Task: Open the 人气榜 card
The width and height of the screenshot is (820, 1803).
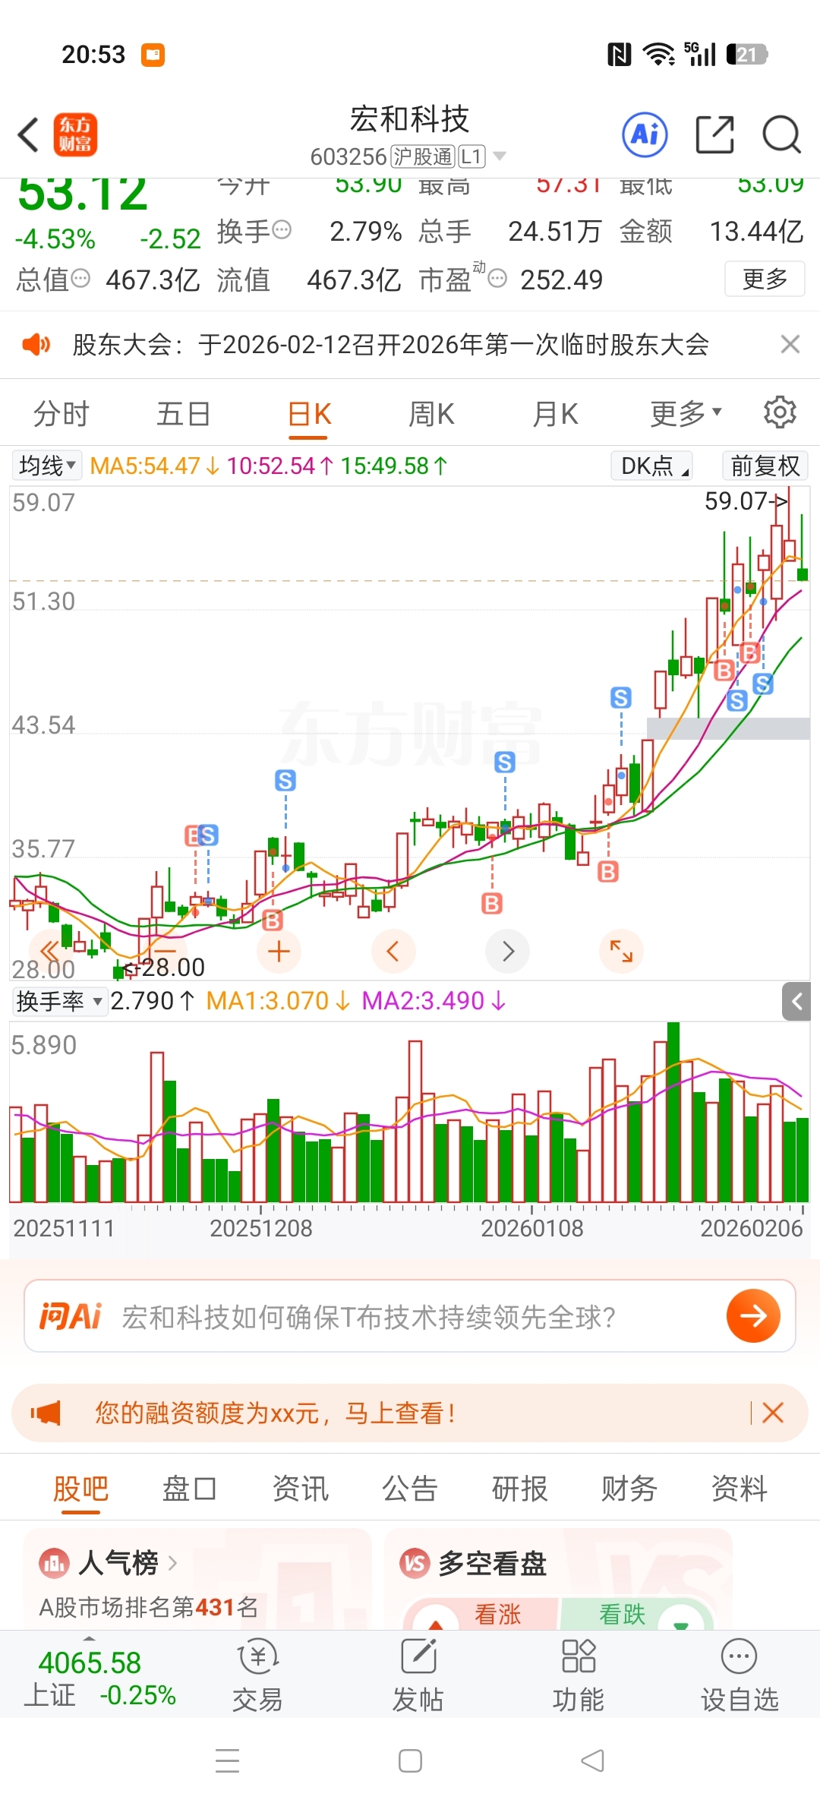Action: pos(197,1579)
